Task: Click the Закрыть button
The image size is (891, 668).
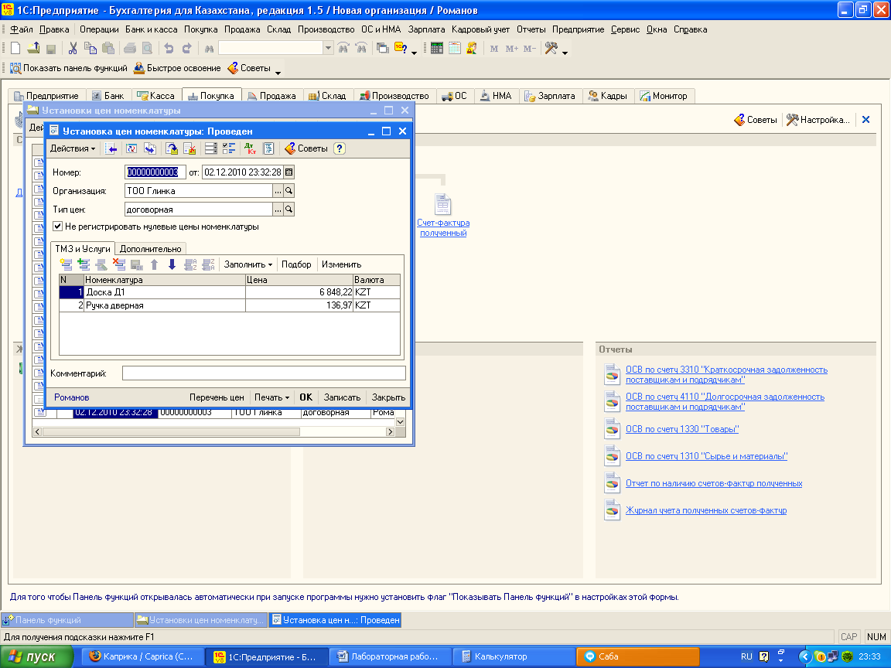Action: coord(388,397)
